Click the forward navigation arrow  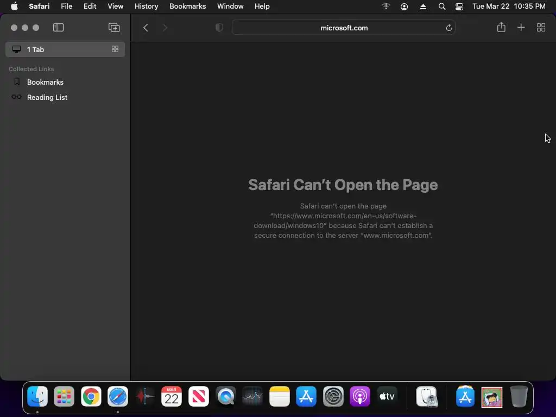pyautogui.click(x=165, y=28)
